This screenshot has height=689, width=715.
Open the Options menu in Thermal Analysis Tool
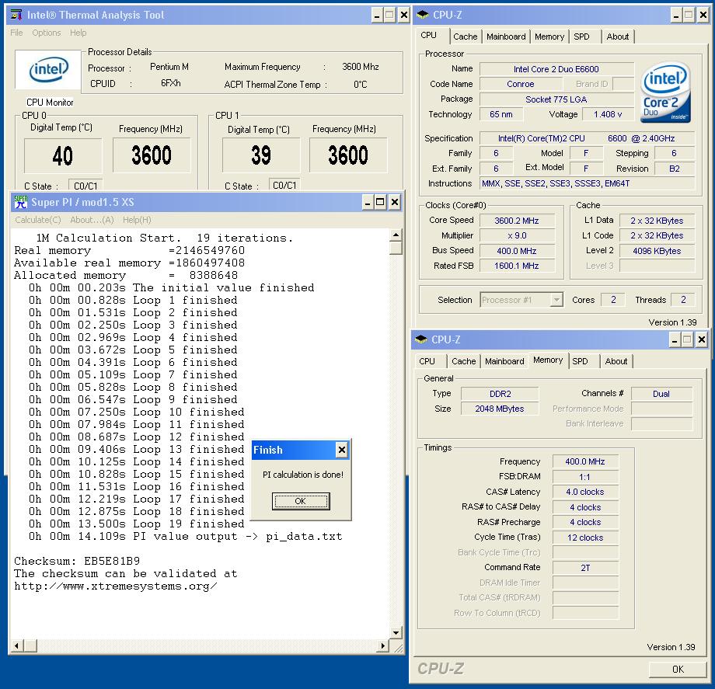(47, 33)
